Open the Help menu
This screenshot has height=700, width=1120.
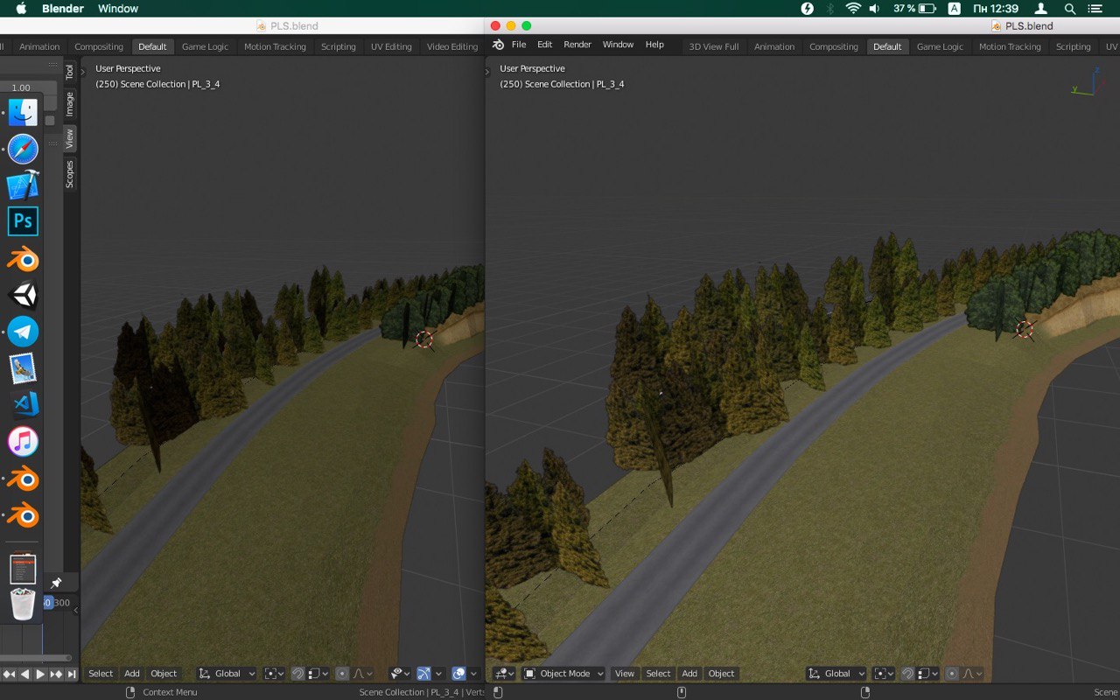click(x=654, y=45)
